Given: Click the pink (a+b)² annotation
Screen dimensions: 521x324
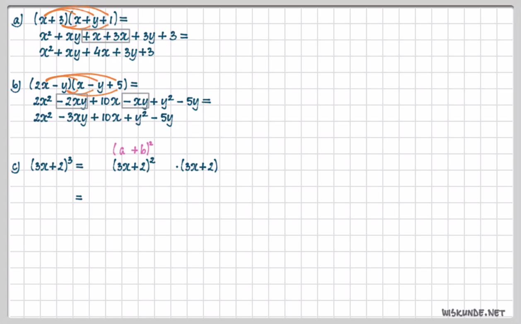Looking at the screenshot, I should point(134,149).
